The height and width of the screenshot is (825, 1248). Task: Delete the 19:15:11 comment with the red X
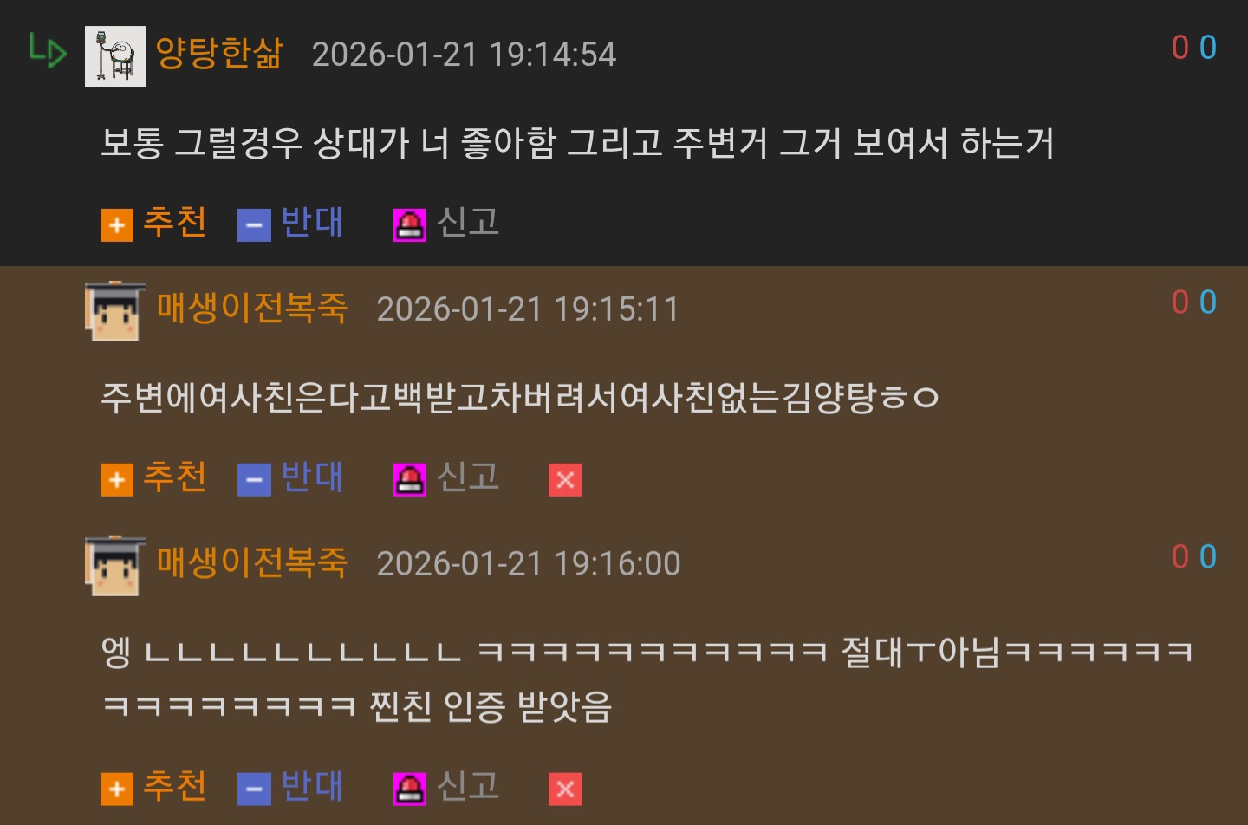(x=565, y=480)
